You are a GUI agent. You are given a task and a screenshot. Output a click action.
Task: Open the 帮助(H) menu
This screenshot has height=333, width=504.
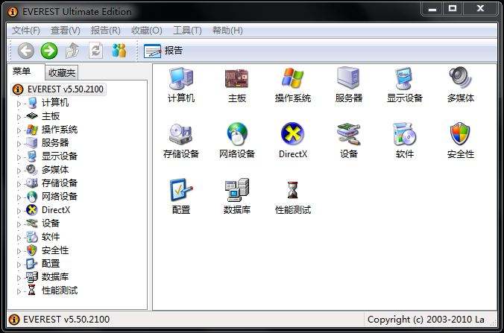(x=227, y=31)
